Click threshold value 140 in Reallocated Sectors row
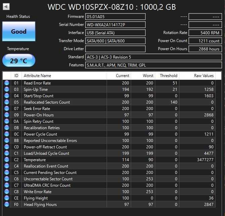Image resolution: width=225 pixels, height=216 pixels. [x=174, y=102]
